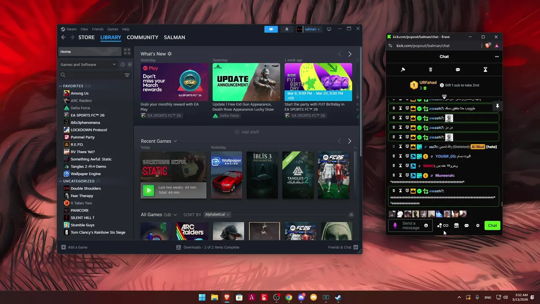Open Discord from Windows taskbar
This screenshot has height=304, width=540.
pyautogui.click(x=301, y=297)
